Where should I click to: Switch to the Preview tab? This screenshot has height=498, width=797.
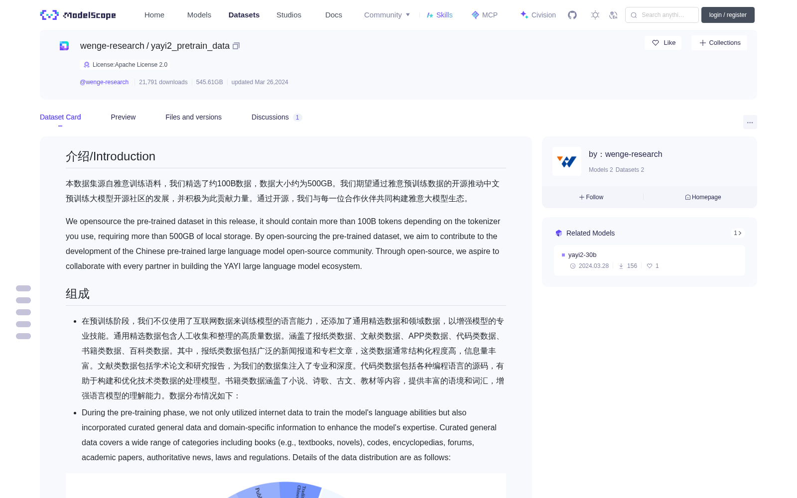[123, 117]
